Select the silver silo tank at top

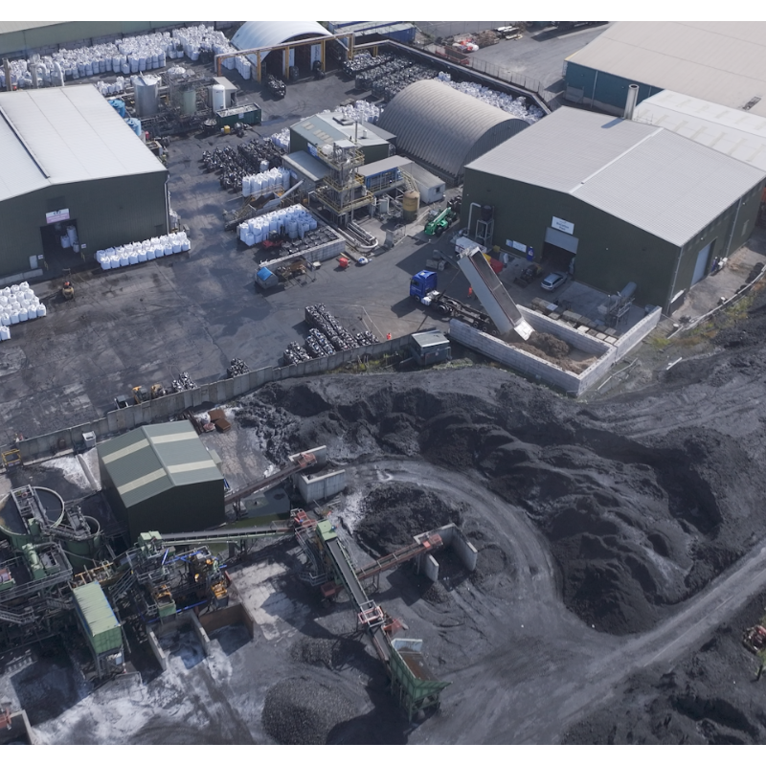coord(146,96)
